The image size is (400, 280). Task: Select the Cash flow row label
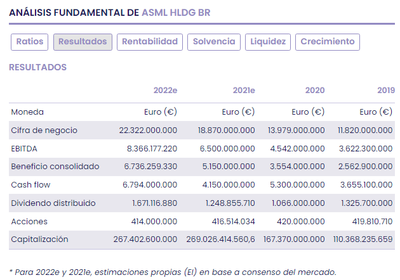coord(30,185)
